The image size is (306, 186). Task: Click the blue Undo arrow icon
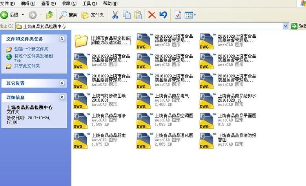click(x=163, y=15)
